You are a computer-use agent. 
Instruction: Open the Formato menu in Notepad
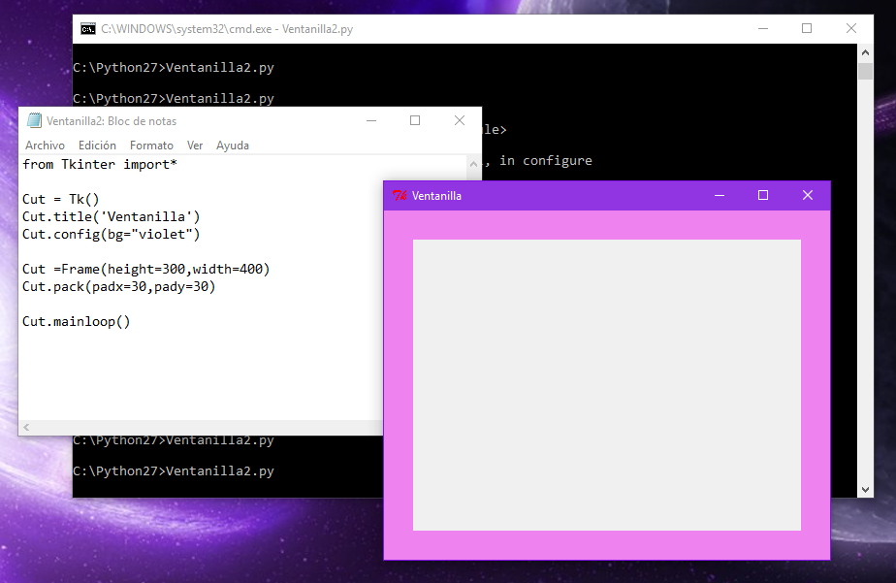coord(151,145)
